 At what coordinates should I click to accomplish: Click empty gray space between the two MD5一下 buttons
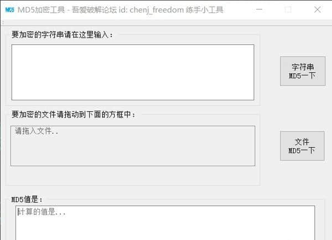point(302,109)
